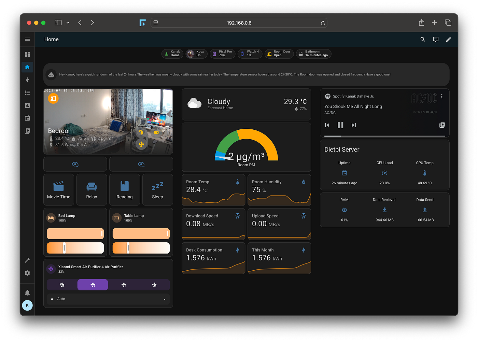Open the Media Browser sidebar icon
The height and width of the screenshot is (342, 478).
click(x=27, y=131)
